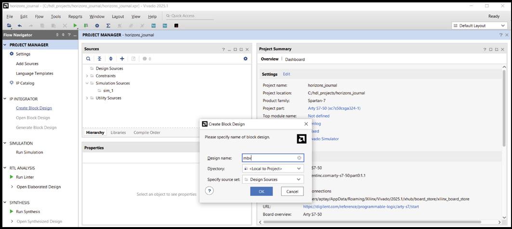This screenshot has height=229, width=512.
Task: Float the Sources panel
Action: tap(241, 49)
